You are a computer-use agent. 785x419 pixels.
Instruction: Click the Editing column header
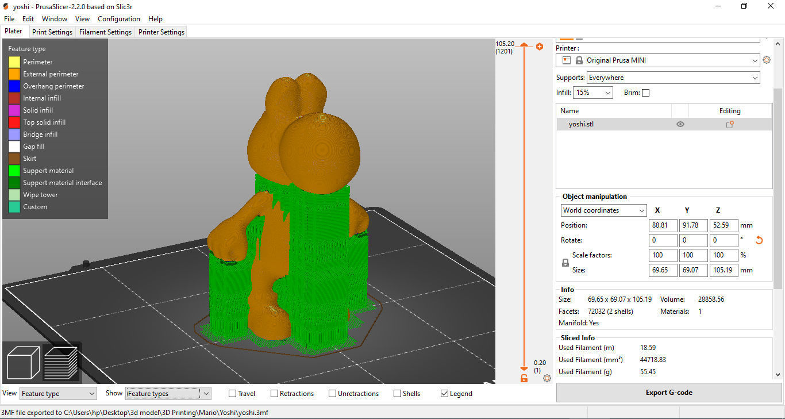click(730, 111)
